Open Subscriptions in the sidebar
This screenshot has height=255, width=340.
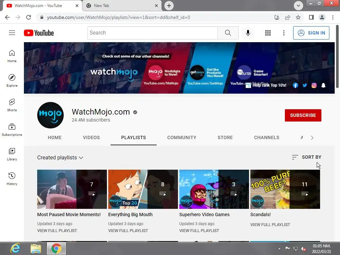point(12,129)
